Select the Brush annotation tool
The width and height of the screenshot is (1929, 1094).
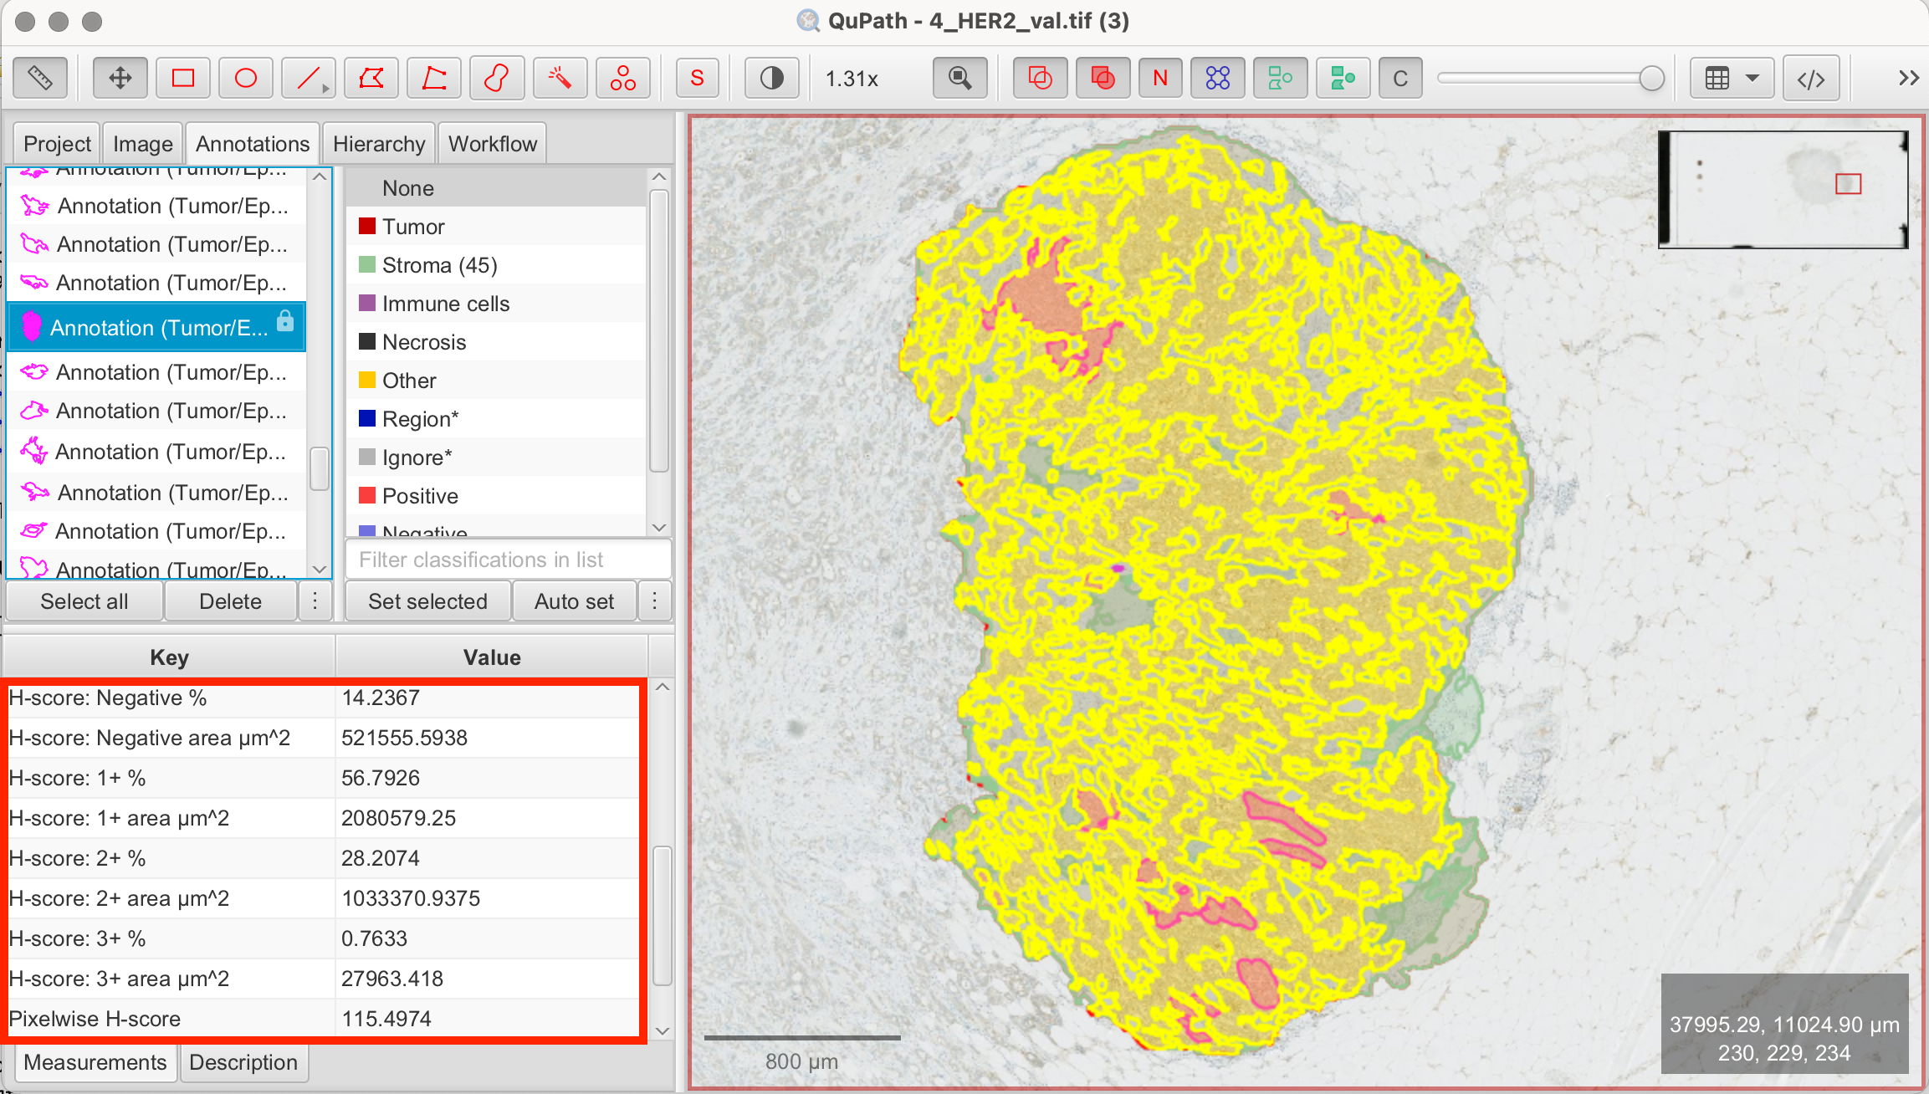coord(497,79)
